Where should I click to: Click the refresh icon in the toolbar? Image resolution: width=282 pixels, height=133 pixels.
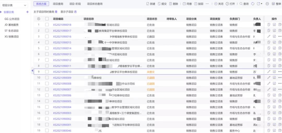[x=252, y=4]
